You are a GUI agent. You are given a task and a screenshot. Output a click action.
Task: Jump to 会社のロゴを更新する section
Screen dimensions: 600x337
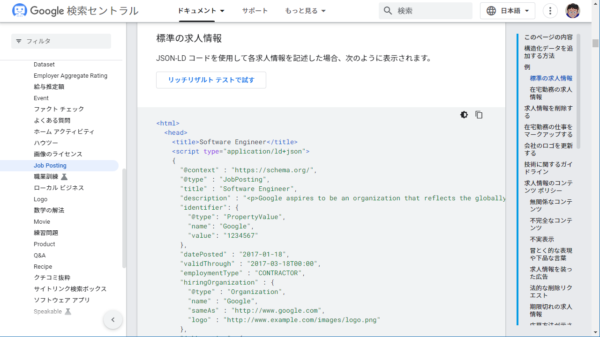click(548, 149)
